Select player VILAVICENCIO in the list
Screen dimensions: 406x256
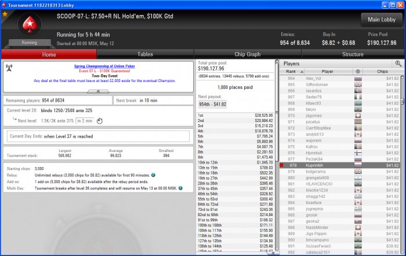pyautogui.click(x=340, y=184)
